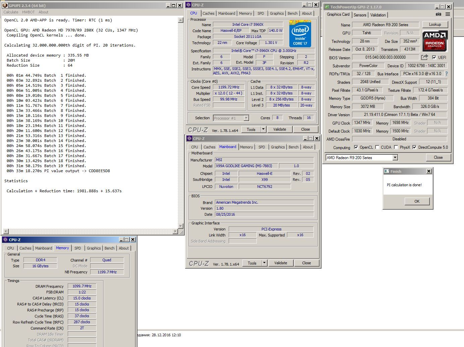Viewport: 464px width, 347px height.
Task: Click the processor Name field Intel Core i7 5960X
Action: click(248, 24)
